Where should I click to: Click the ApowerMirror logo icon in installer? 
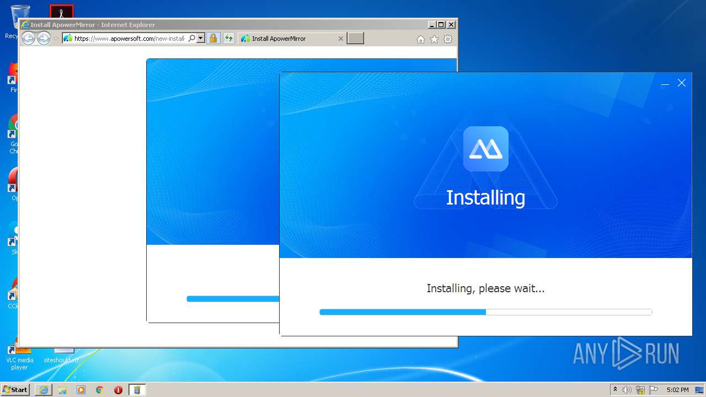(485, 149)
